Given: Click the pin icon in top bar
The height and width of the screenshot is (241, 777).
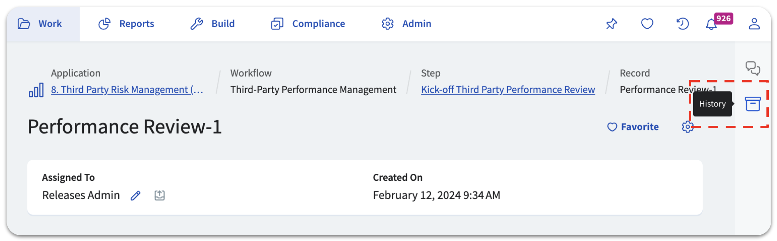Looking at the screenshot, I should coord(611,24).
